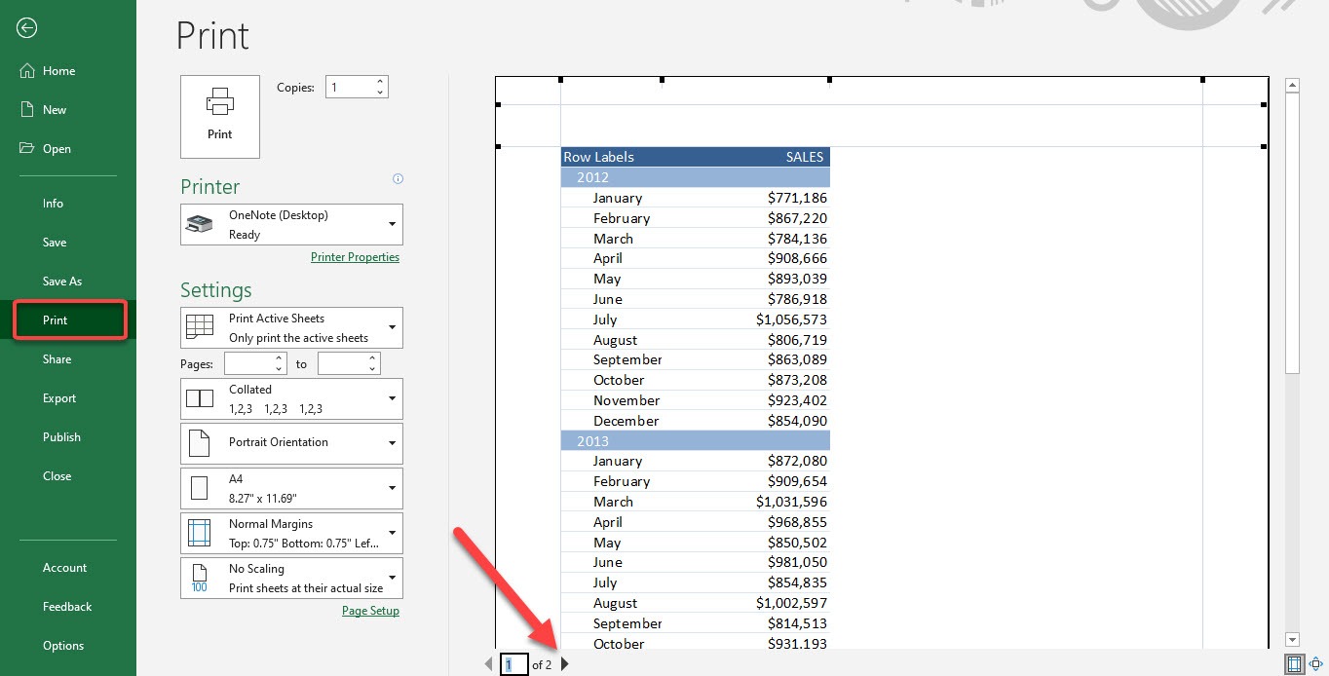Open the Printer Properties link
The width and height of the screenshot is (1329, 676).
click(355, 257)
